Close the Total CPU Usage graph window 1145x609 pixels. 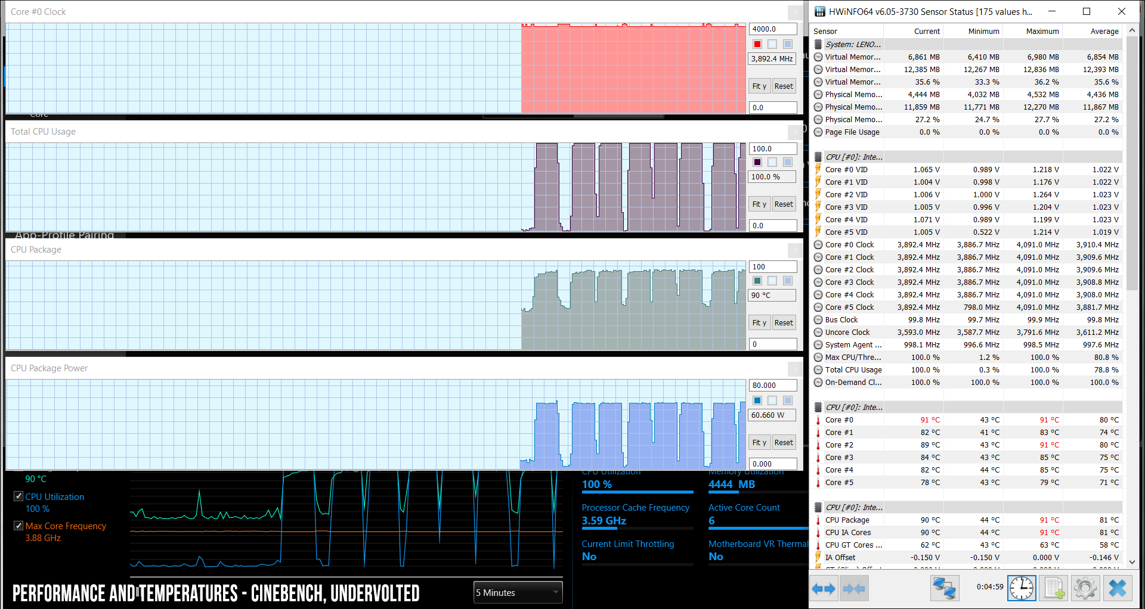coord(795,132)
